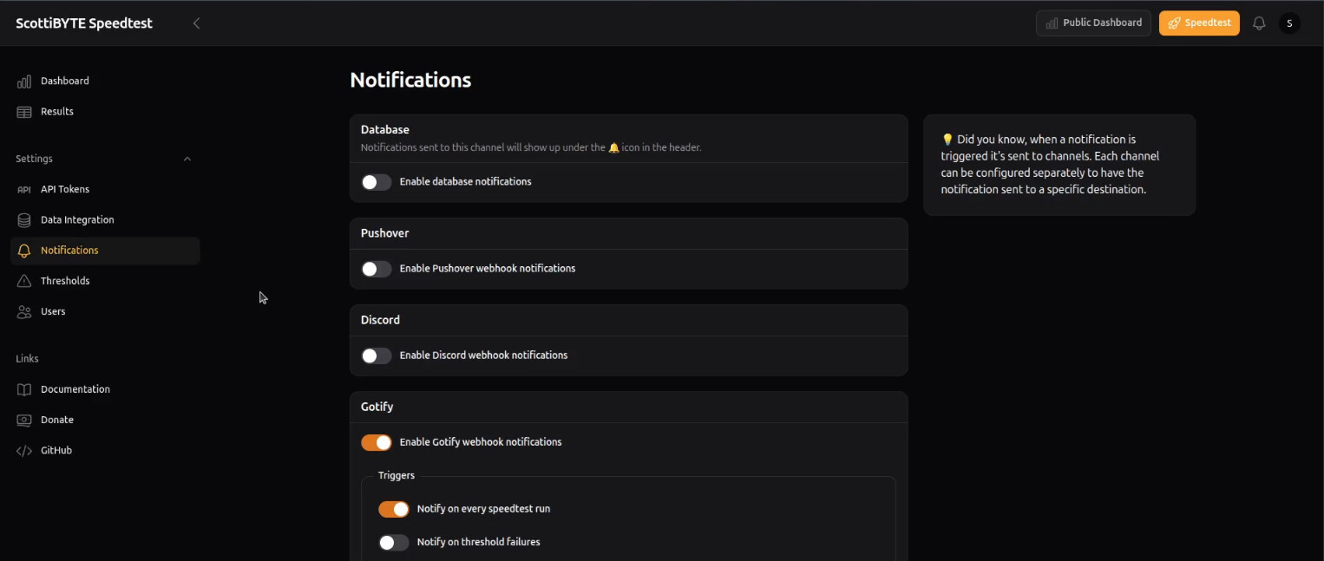Click the Settings sidebar group label
Image resolution: width=1324 pixels, height=561 pixels.
click(35, 159)
